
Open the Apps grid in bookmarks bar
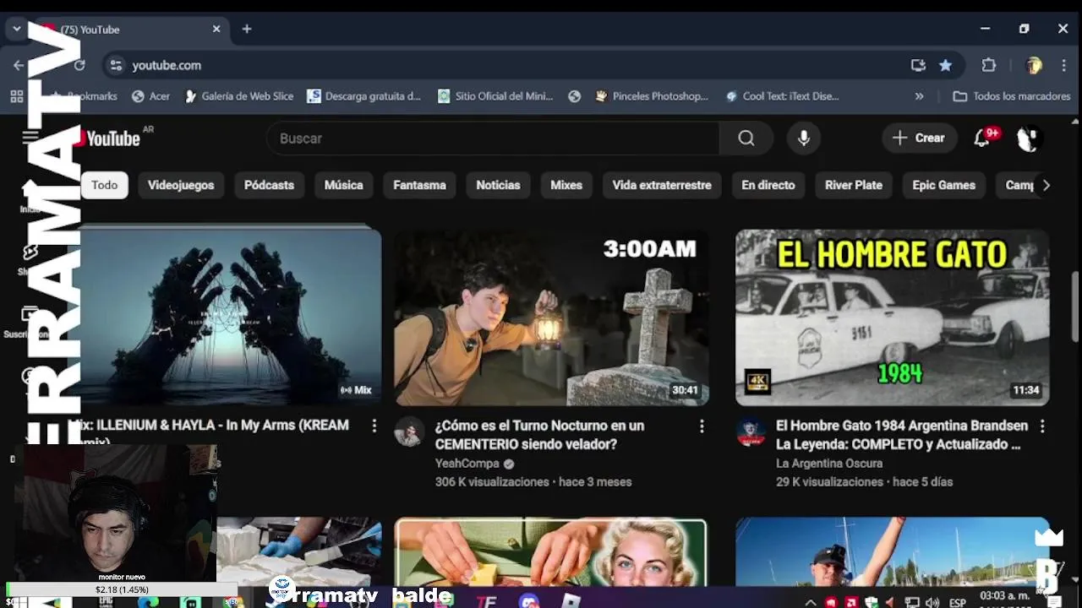pos(16,96)
